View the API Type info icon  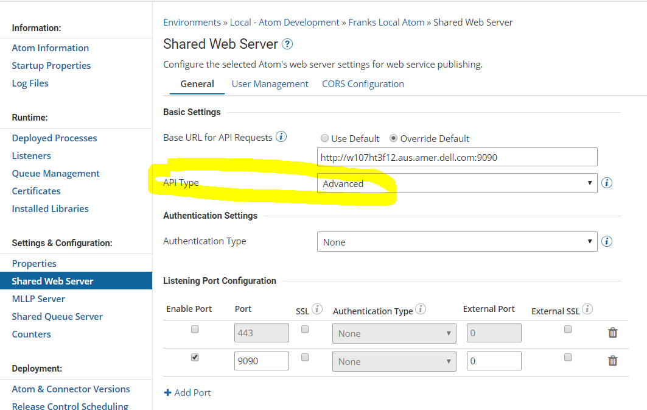[x=606, y=182]
